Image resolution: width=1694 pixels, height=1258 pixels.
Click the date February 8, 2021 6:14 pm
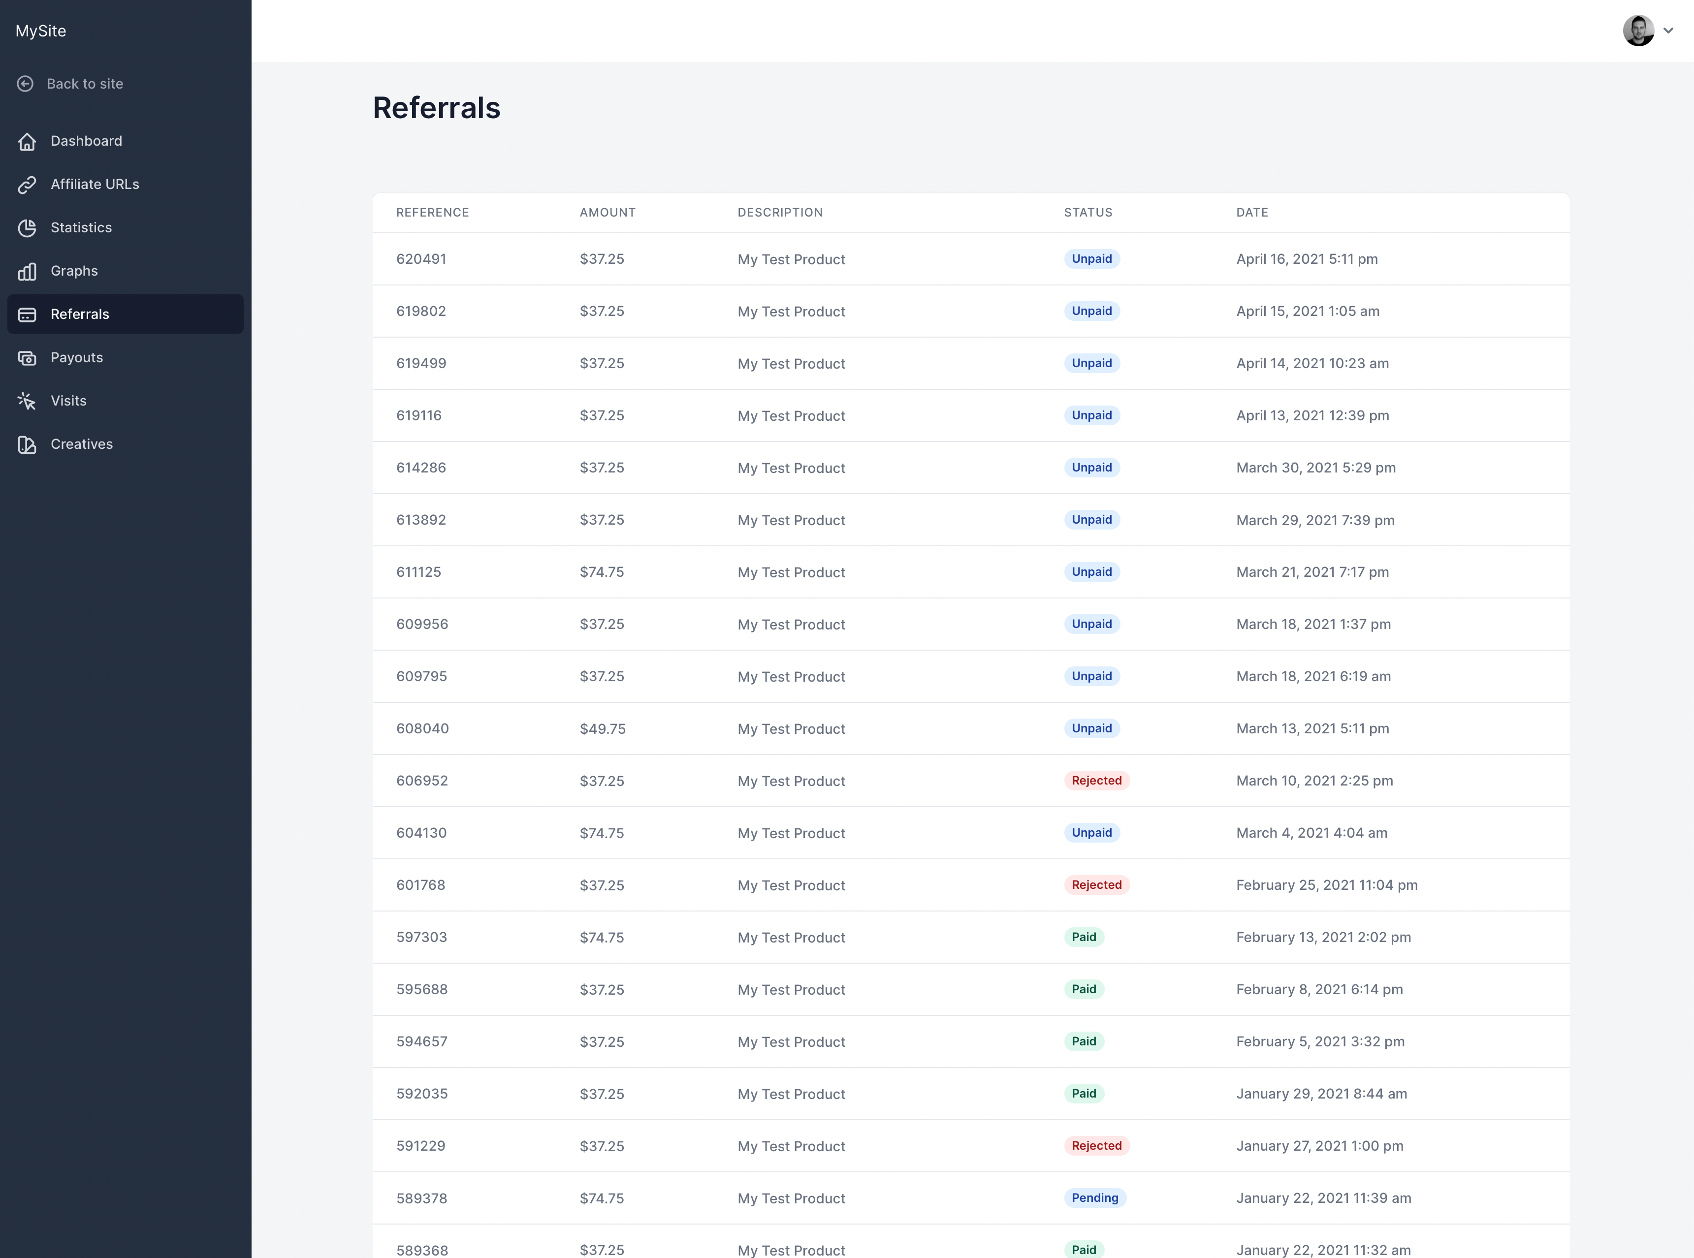pos(1319,989)
